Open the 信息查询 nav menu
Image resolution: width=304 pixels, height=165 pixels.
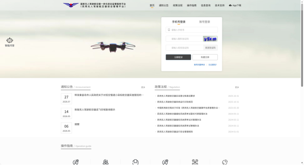coord(206,5)
